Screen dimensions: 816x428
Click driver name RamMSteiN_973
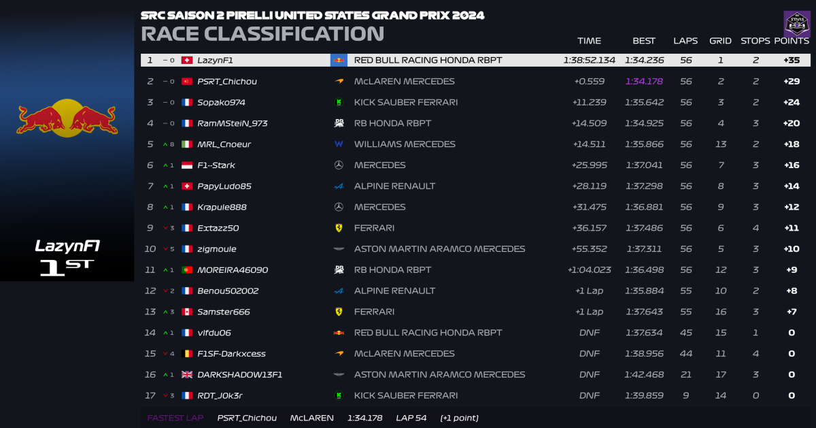(232, 123)
